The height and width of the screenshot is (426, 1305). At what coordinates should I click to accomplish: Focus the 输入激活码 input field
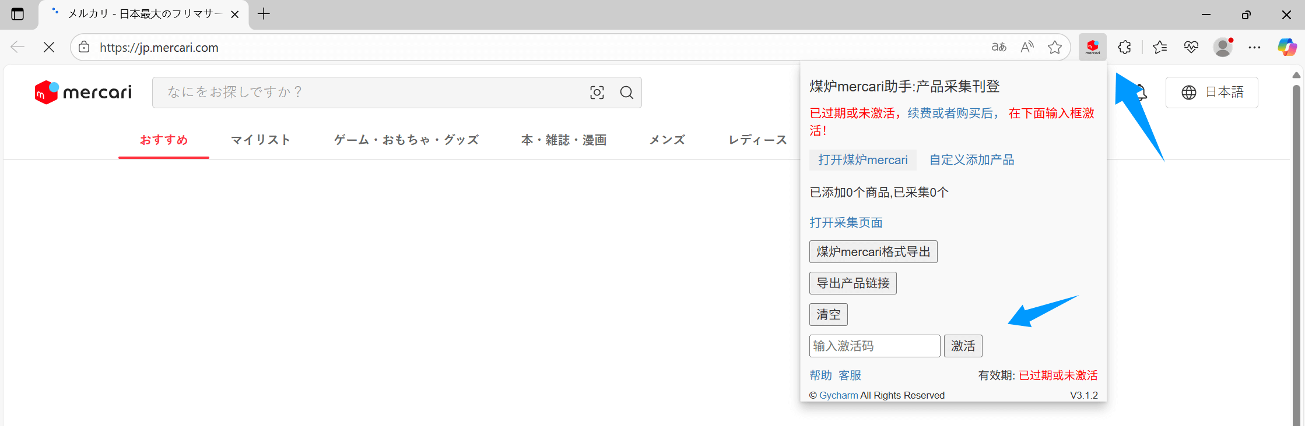[875, 346]
